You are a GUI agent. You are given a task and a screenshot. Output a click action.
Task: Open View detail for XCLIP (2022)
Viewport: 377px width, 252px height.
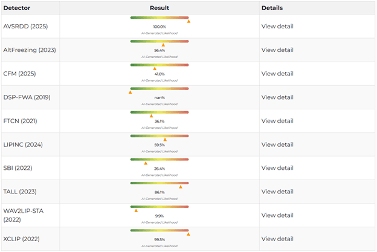tap(277, 239)
